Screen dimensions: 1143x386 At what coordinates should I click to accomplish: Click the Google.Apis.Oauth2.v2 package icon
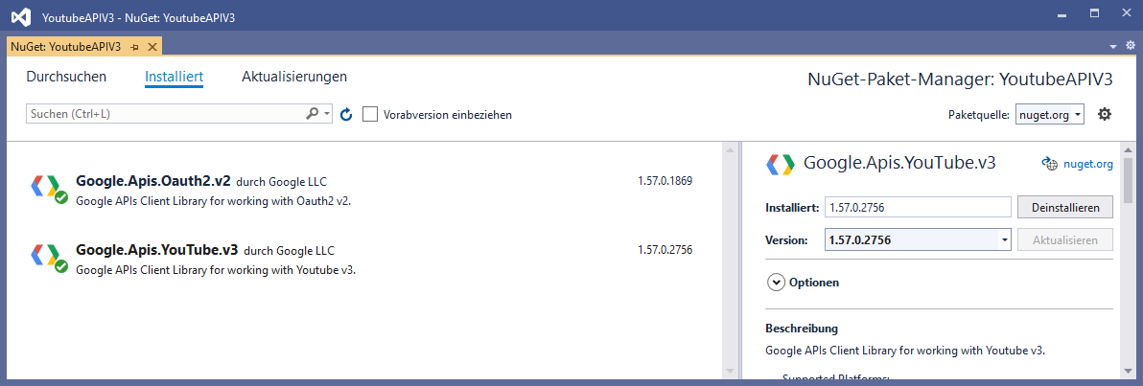coord(48,189)
